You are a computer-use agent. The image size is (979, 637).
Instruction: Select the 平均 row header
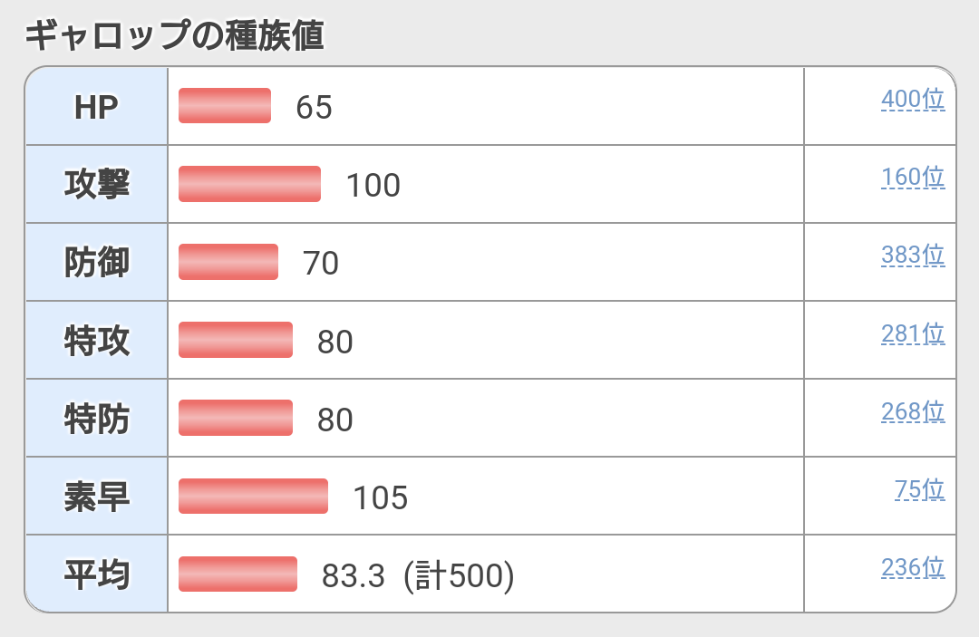(97, 574)
